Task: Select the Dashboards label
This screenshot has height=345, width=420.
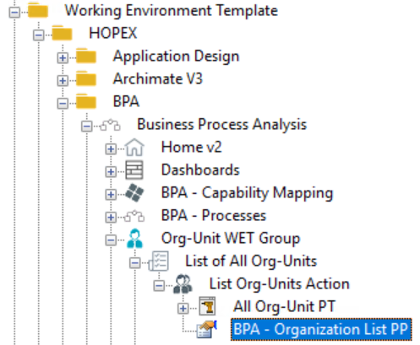Action: (x=200, y=170)
